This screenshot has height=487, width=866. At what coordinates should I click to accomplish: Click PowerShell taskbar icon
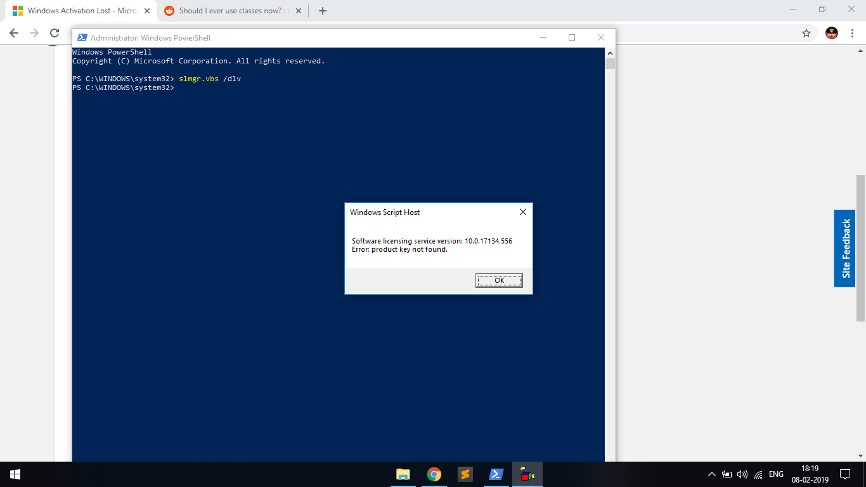click(496, 474)
